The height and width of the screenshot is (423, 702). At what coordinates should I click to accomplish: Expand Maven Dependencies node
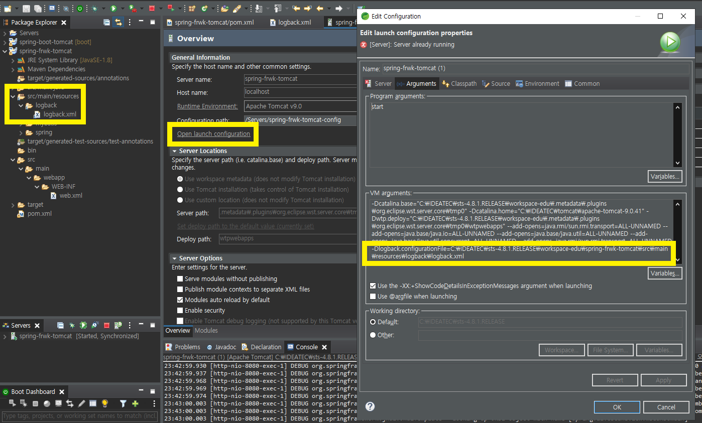click(x=13, y=69)
